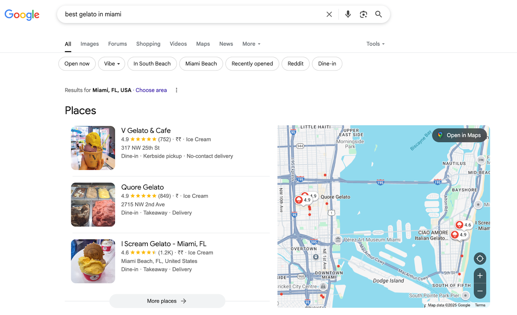The image size is (517, 315).
Task: Open the Maps tab
Action: [x=203, y=44]
